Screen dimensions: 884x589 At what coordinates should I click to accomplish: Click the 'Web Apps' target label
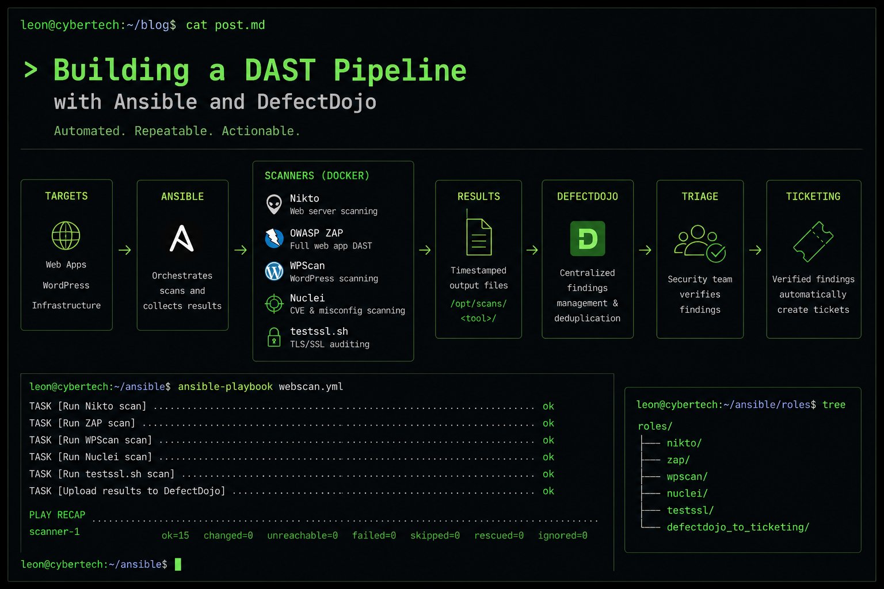pos(66,265)
